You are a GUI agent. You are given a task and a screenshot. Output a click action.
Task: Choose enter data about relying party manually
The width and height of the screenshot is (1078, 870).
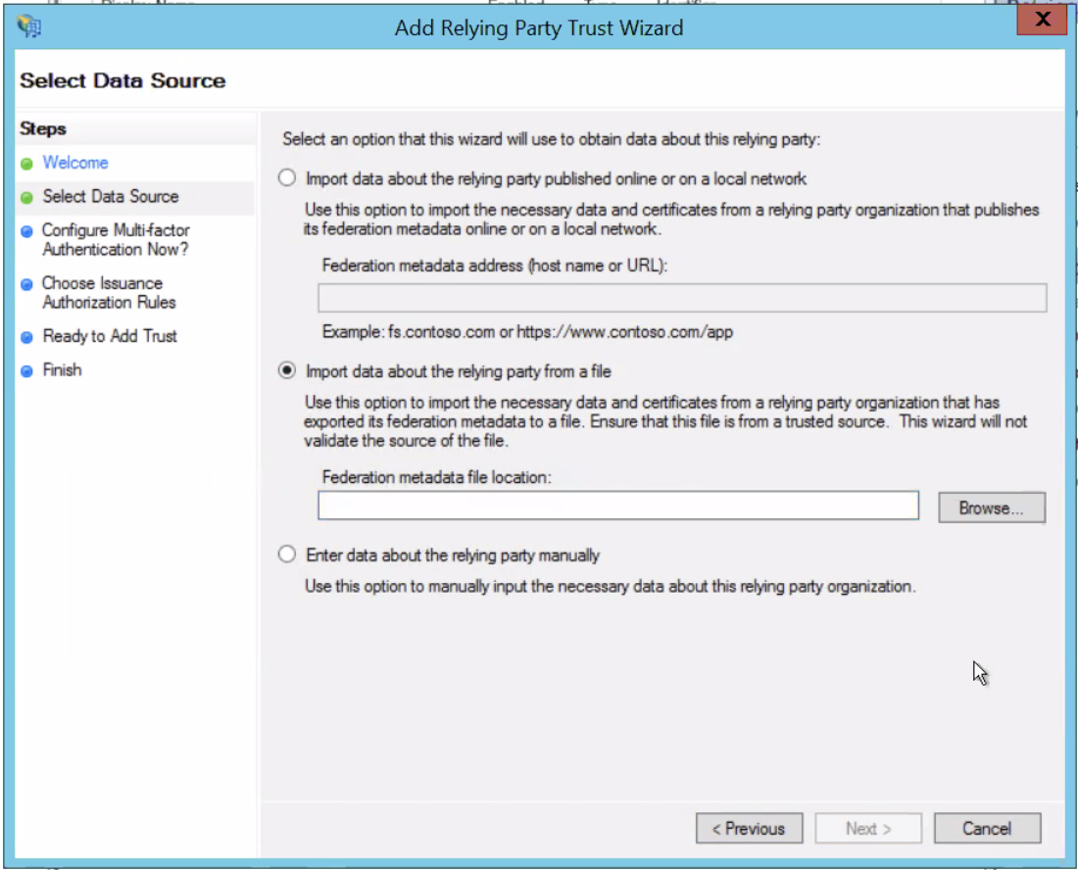click(x=286, y=554)
